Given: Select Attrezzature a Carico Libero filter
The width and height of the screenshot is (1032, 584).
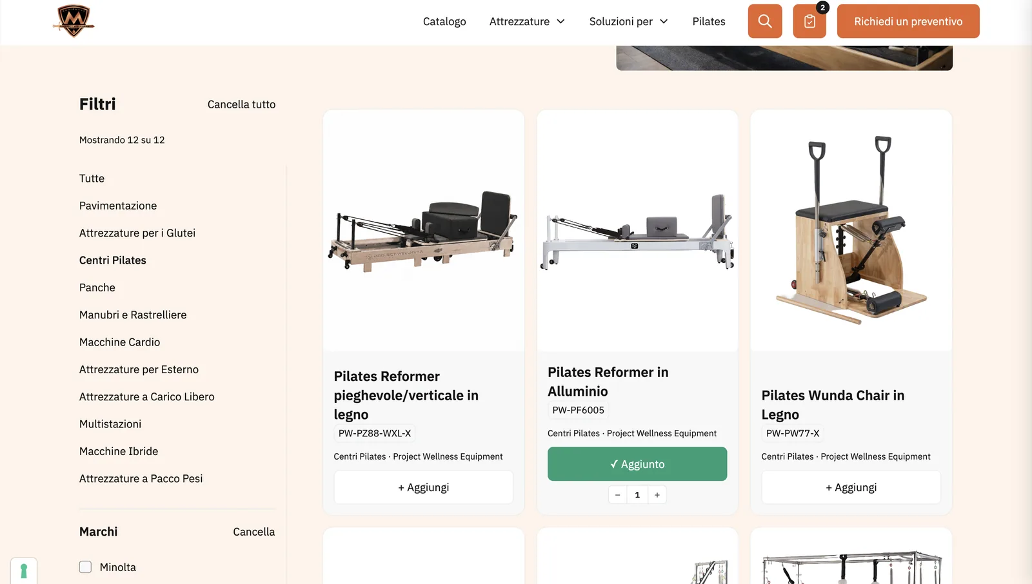Looking at the screenshot, I should click(147, 396).
